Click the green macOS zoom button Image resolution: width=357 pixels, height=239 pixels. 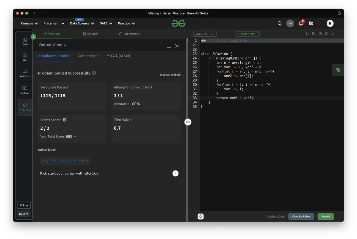[27, 13]
